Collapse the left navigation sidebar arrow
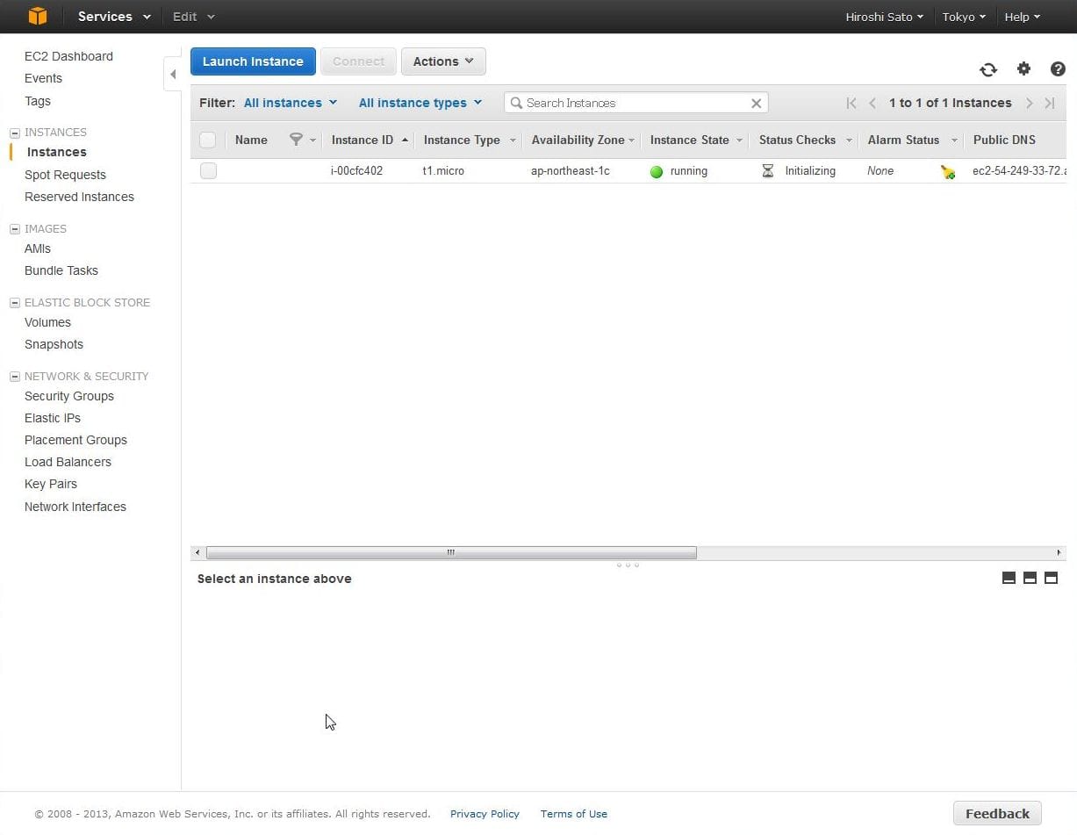The width and height of the screenshot is (1077, 835). 173,75
